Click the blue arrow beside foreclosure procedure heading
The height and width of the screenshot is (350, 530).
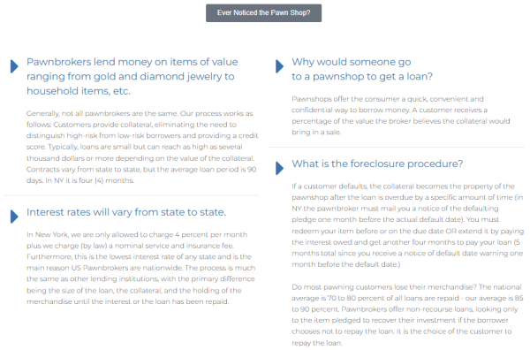click(279, 168)
